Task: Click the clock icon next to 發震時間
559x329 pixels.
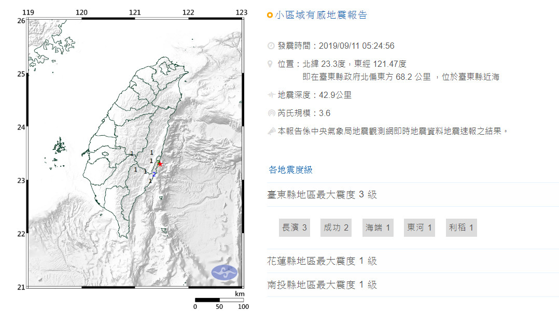Action: point(270,46)
